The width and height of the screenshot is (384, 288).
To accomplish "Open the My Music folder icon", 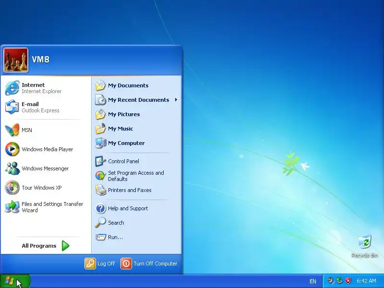I will coord(100,129).
